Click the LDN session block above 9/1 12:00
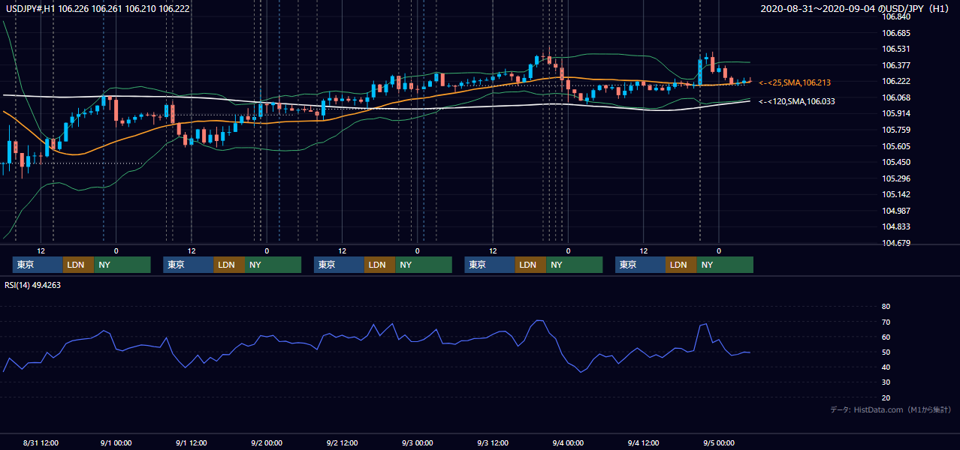The height and width of the screenshot is (450, 960). tap(228, 265)
